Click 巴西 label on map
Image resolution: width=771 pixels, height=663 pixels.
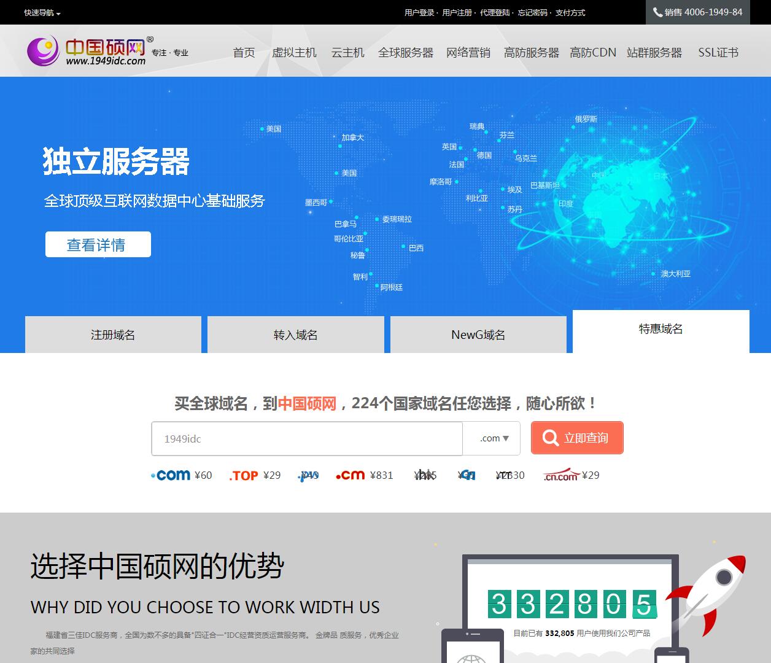416,248
